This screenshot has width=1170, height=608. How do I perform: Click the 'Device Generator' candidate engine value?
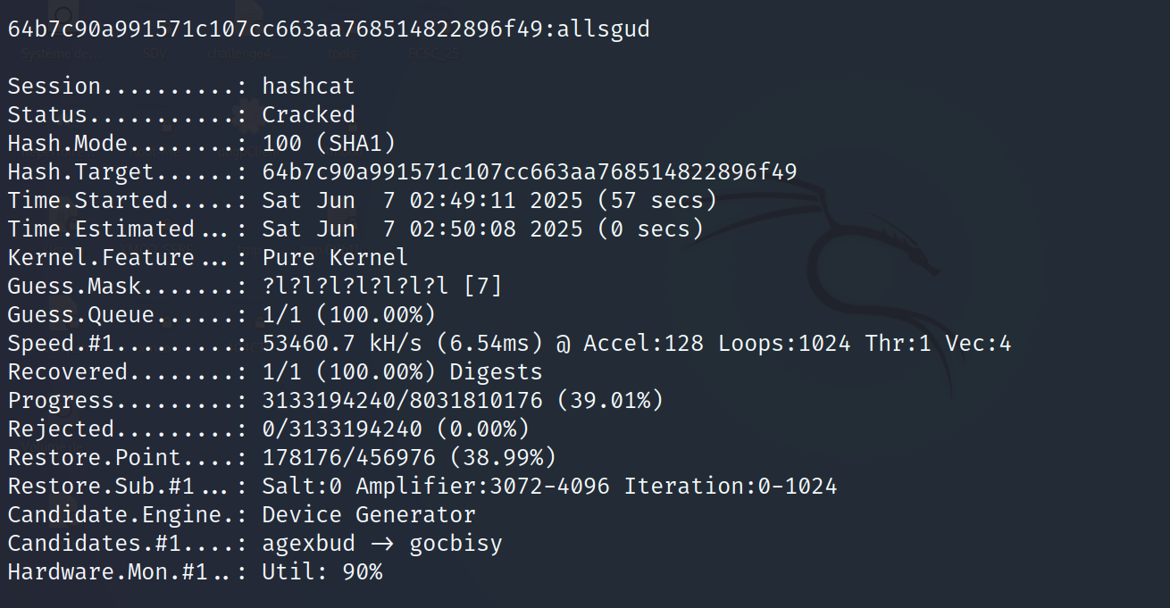pos(369,515)
